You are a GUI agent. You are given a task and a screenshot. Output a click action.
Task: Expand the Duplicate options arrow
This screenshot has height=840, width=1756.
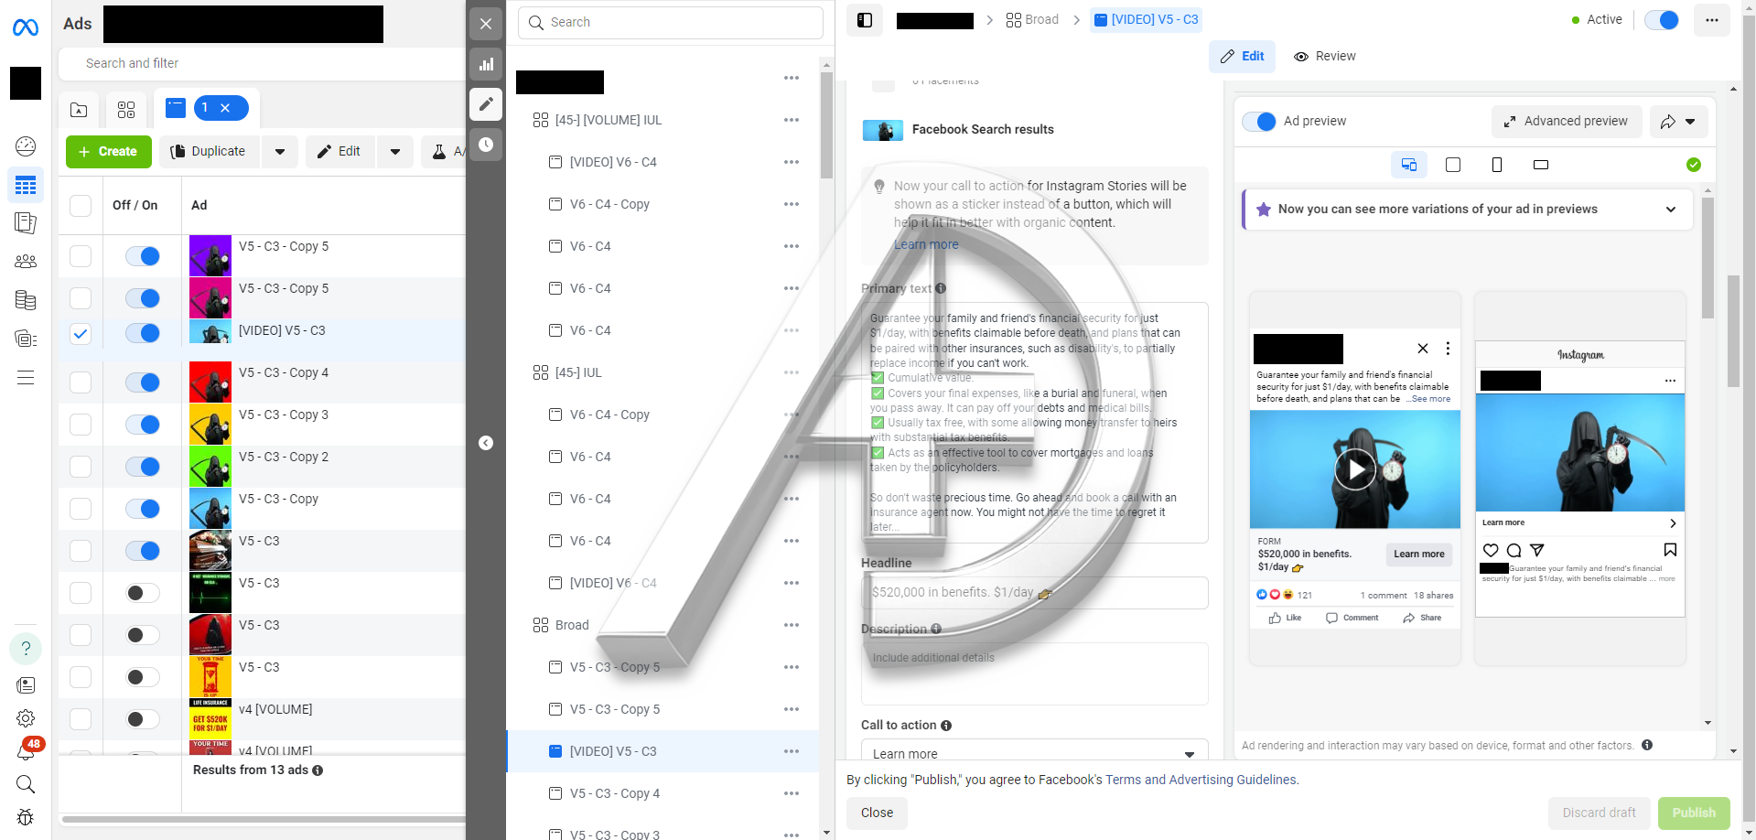click(280, 152)
